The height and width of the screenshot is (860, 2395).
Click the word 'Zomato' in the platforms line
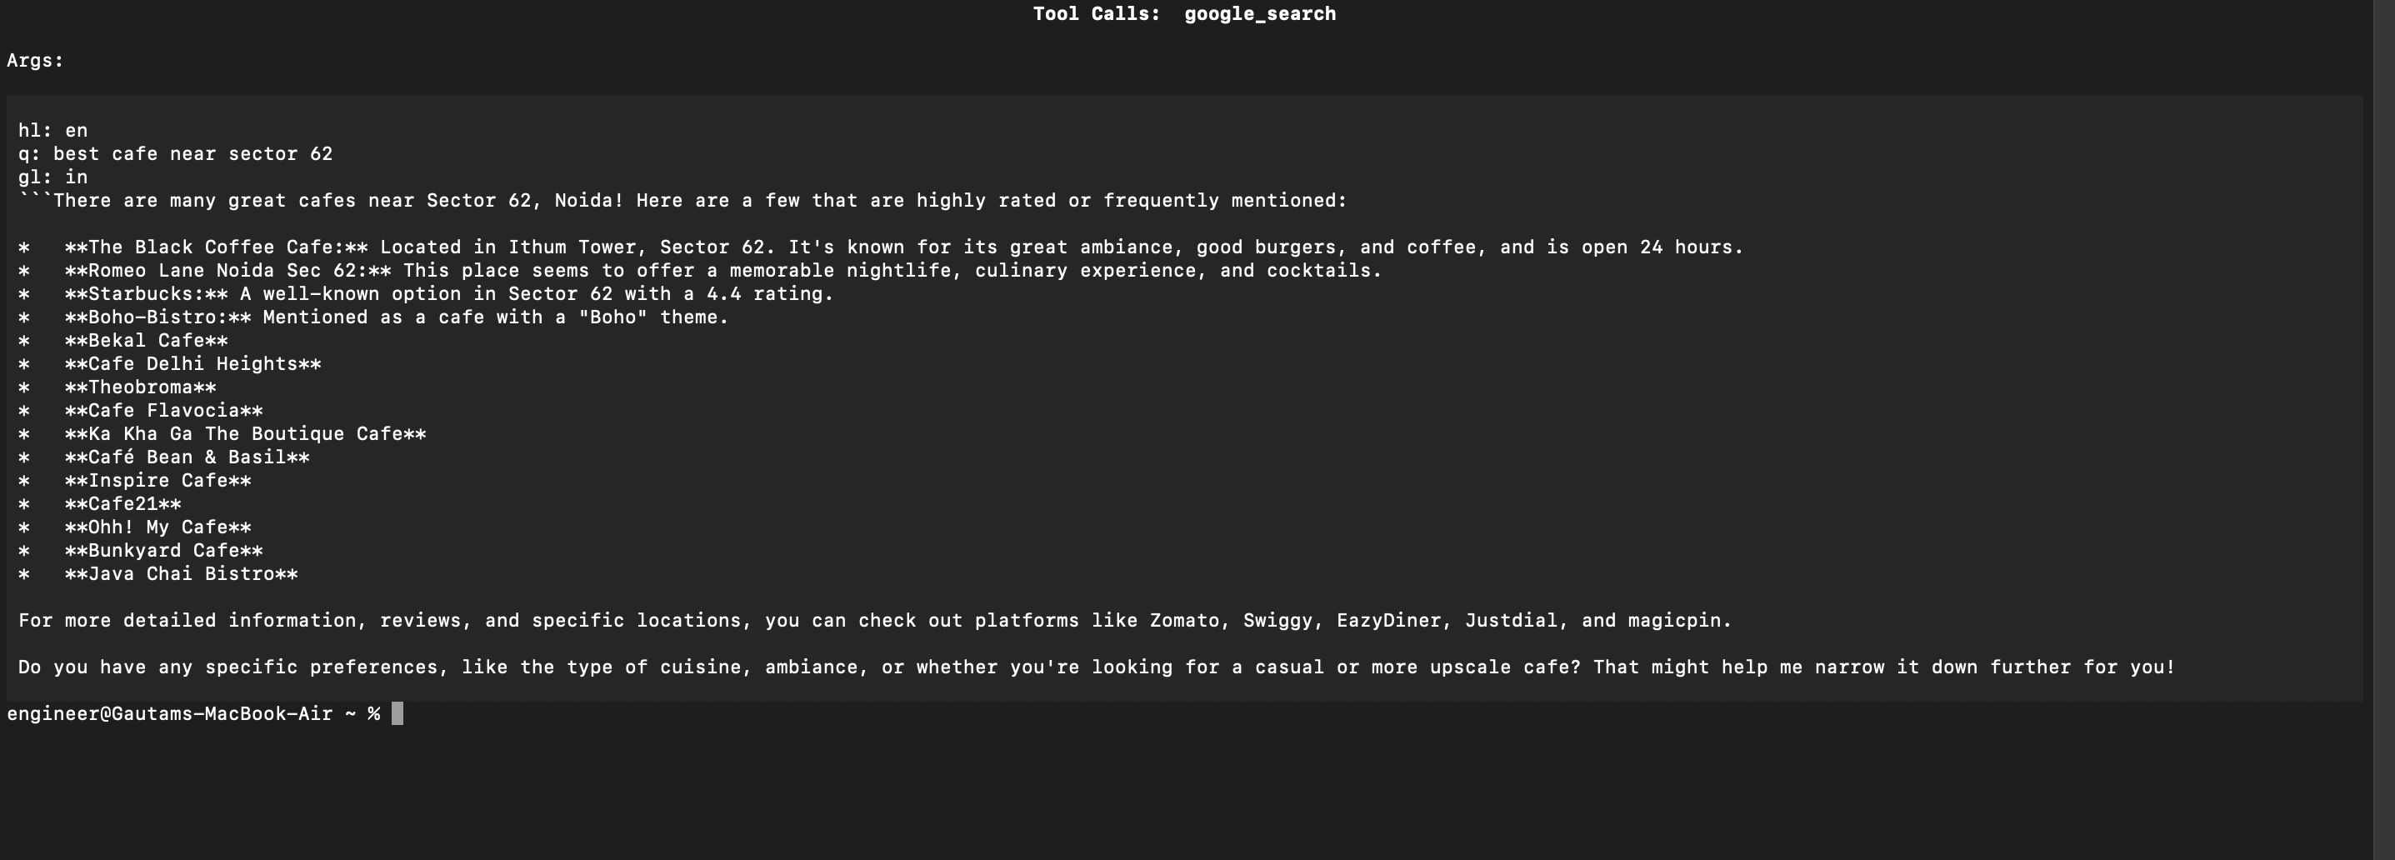[x=1183, y=620]
